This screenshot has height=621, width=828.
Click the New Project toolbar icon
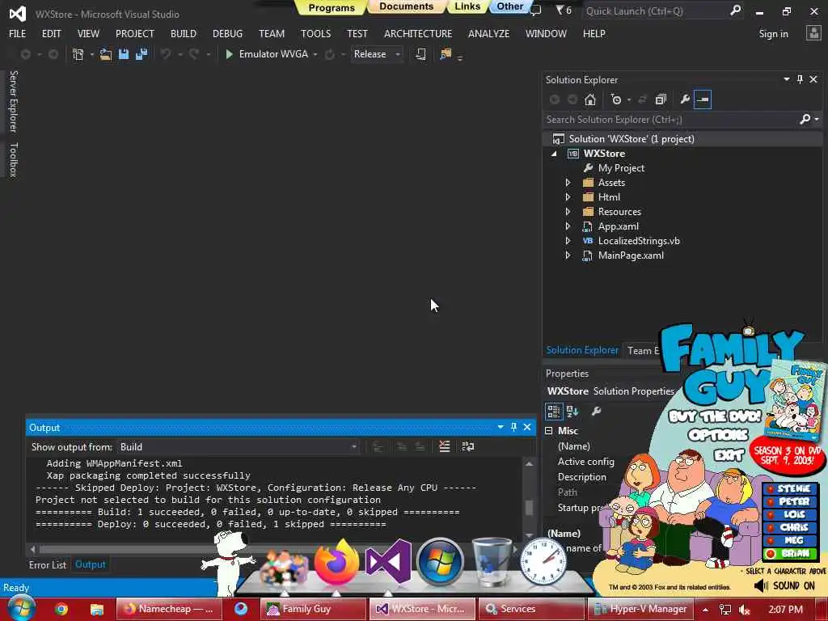(78, 54)
